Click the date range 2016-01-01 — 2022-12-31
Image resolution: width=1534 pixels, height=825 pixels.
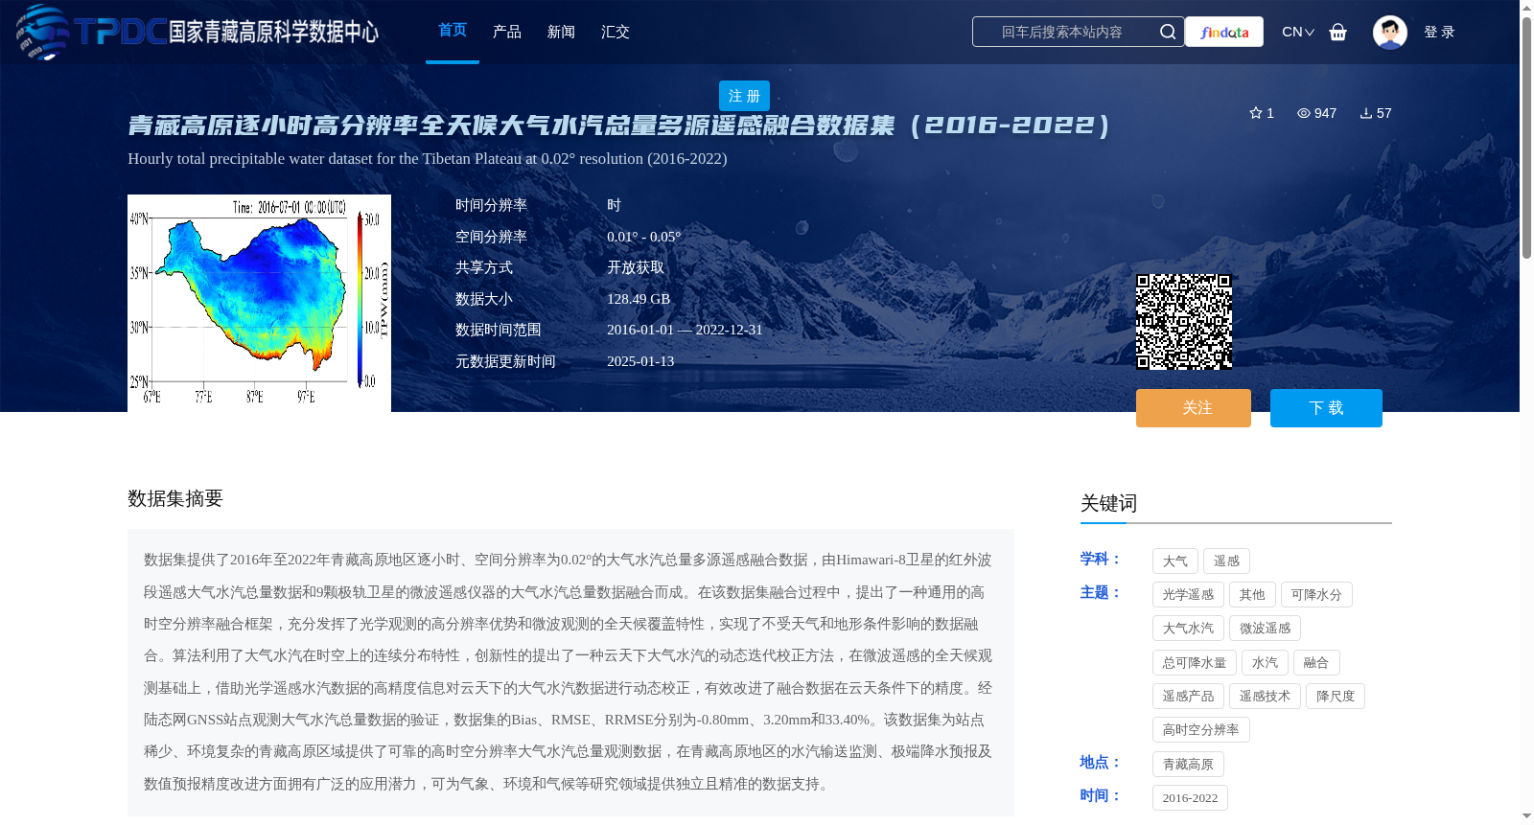tap(685, 330)
